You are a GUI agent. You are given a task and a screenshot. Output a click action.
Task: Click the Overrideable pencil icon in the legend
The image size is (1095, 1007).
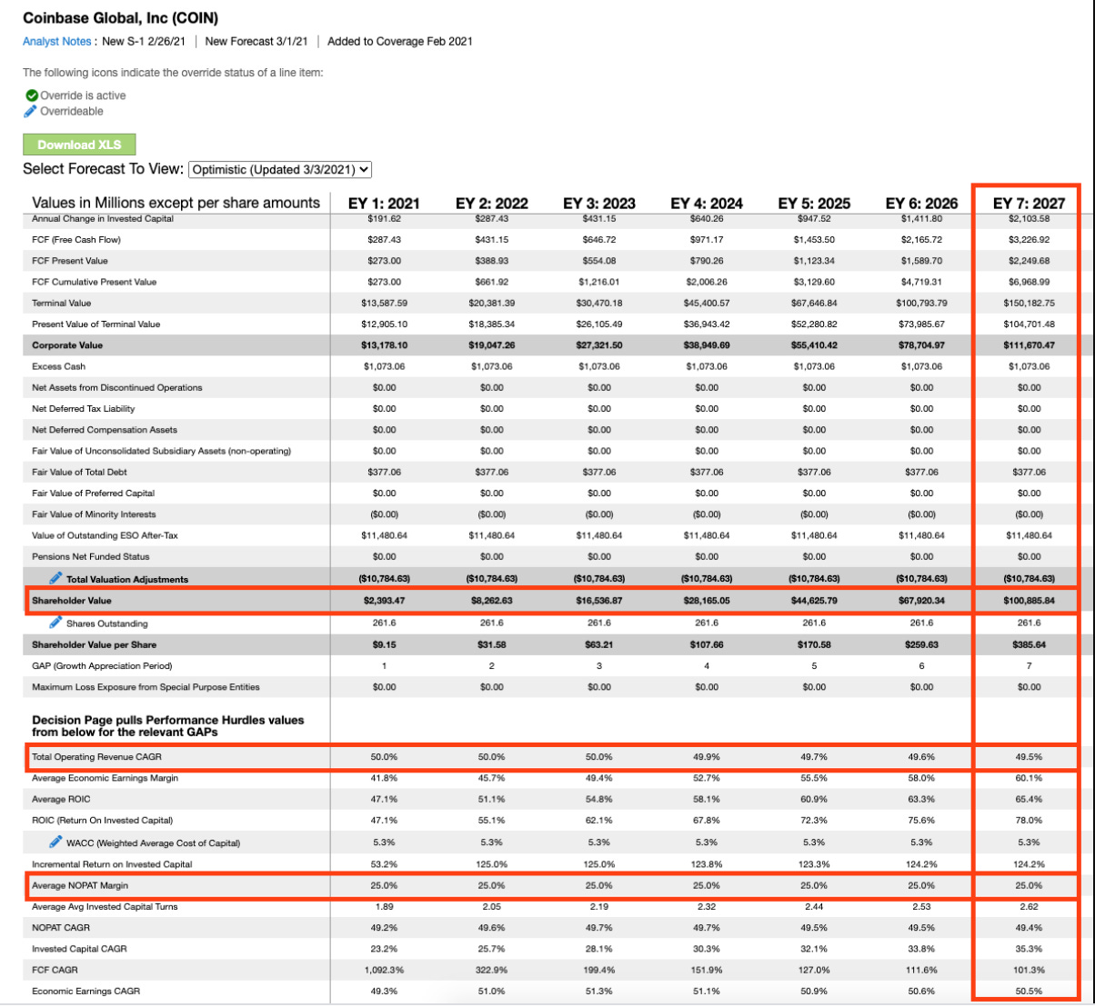[x=32, y=111]
